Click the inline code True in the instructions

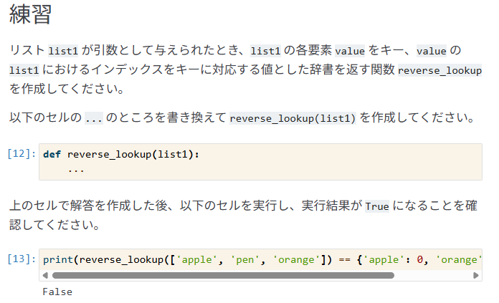[377, 207]
